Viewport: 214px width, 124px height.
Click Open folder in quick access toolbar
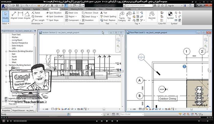tap(14, 6)
